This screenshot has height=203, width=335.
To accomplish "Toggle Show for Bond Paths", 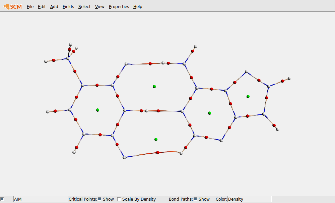I will click(195, 199).
